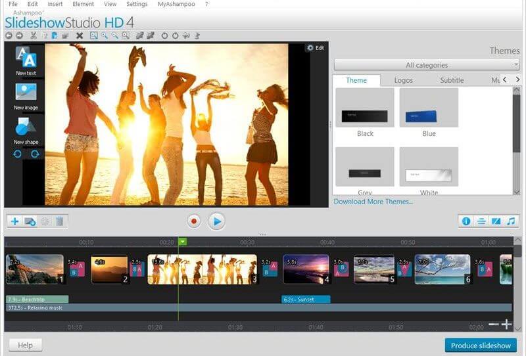Viewport: 526px width, 356px height.
Task: Switch to the Theme tab
Action: click(x=356, y=80)
